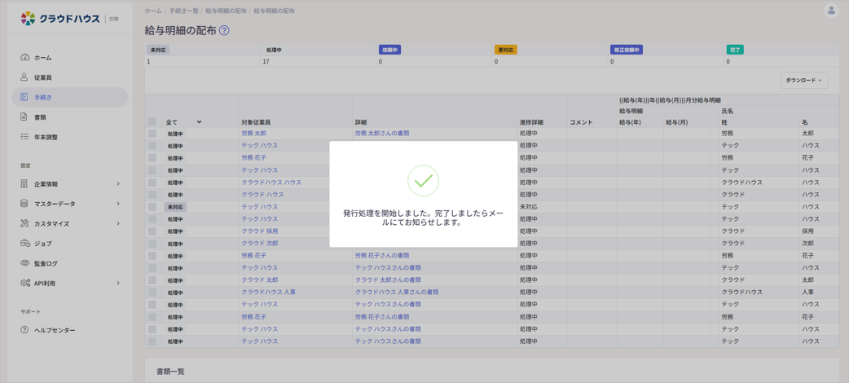Go to 手続き一覧 in the breadcrumb

click(x=184, y=11)
